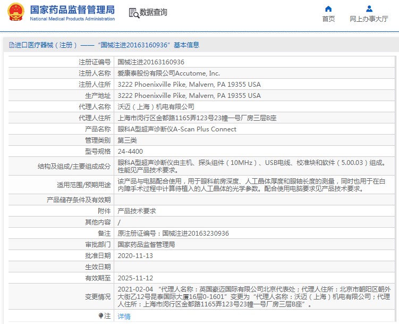Select registration number 国械注进20163160936 cell
The height and width of the screenshot is (324, 399).
pyautogui.click(x=151, y=62)
